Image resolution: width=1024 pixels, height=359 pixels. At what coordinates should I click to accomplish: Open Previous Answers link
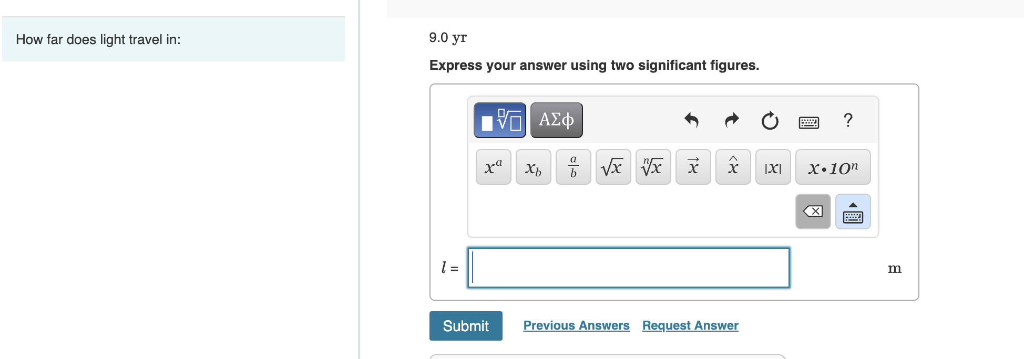(x=576, y=325)
